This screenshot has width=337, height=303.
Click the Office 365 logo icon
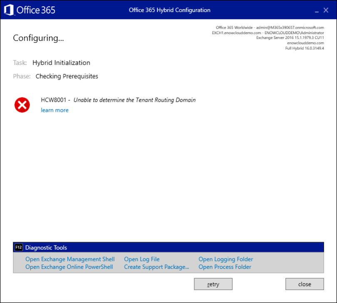pyautogui.click(x=9, y=10)
